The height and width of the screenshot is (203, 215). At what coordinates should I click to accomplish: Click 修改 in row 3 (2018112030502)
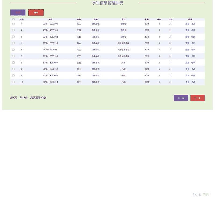(193, 37)
